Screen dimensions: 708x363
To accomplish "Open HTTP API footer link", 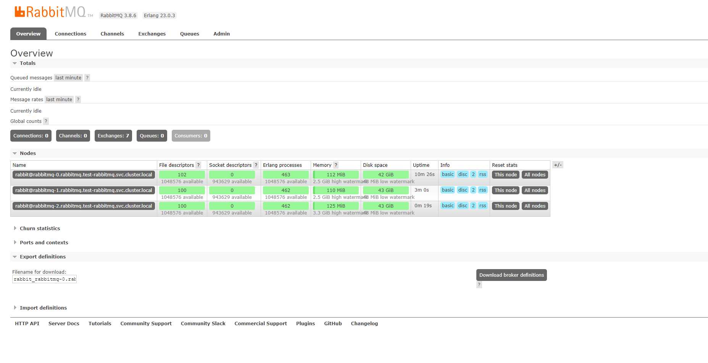I will click(27, 324).
